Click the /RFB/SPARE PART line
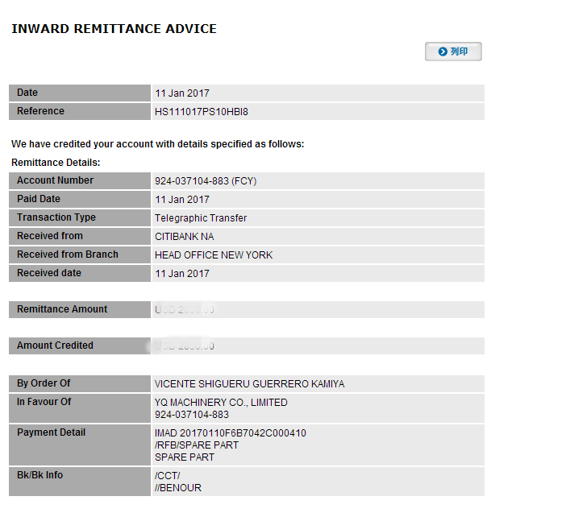The width and height of the screenshot is (566, 513). (x=196, y=445)
